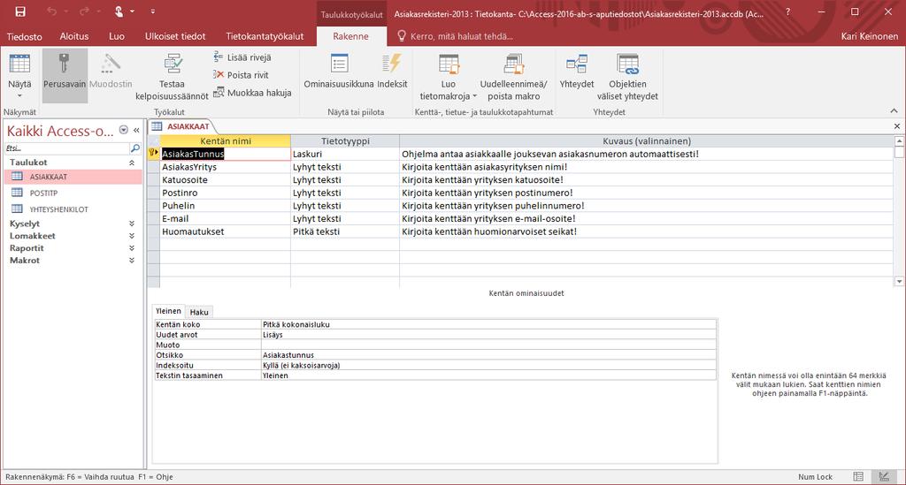
Task: Click the E-mail field name cell
Action: pyautogui.click(x=225, y=218)
